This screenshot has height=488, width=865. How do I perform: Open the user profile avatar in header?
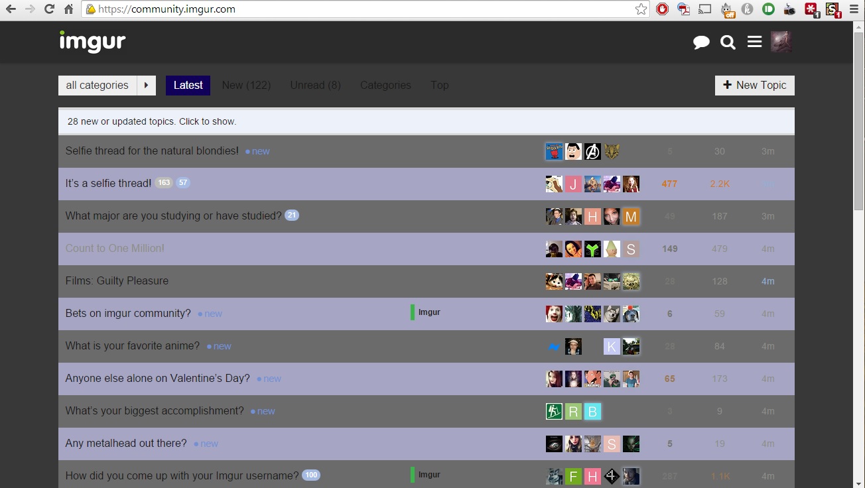pos(781,42)
